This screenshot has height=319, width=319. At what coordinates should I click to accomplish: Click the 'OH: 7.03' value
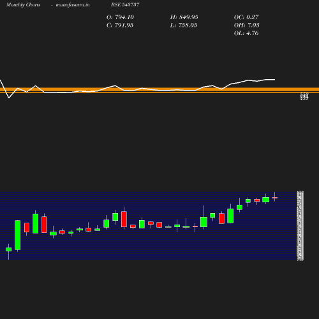pyautogui.click(x=246, y=25)
